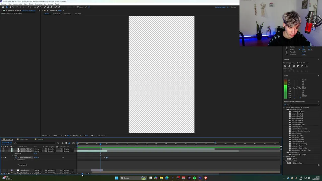Image resolution: width=322 pixels, height=181 pixels.
Task: Clear the shake search in effects panel
Action: (x=318, y=105)
